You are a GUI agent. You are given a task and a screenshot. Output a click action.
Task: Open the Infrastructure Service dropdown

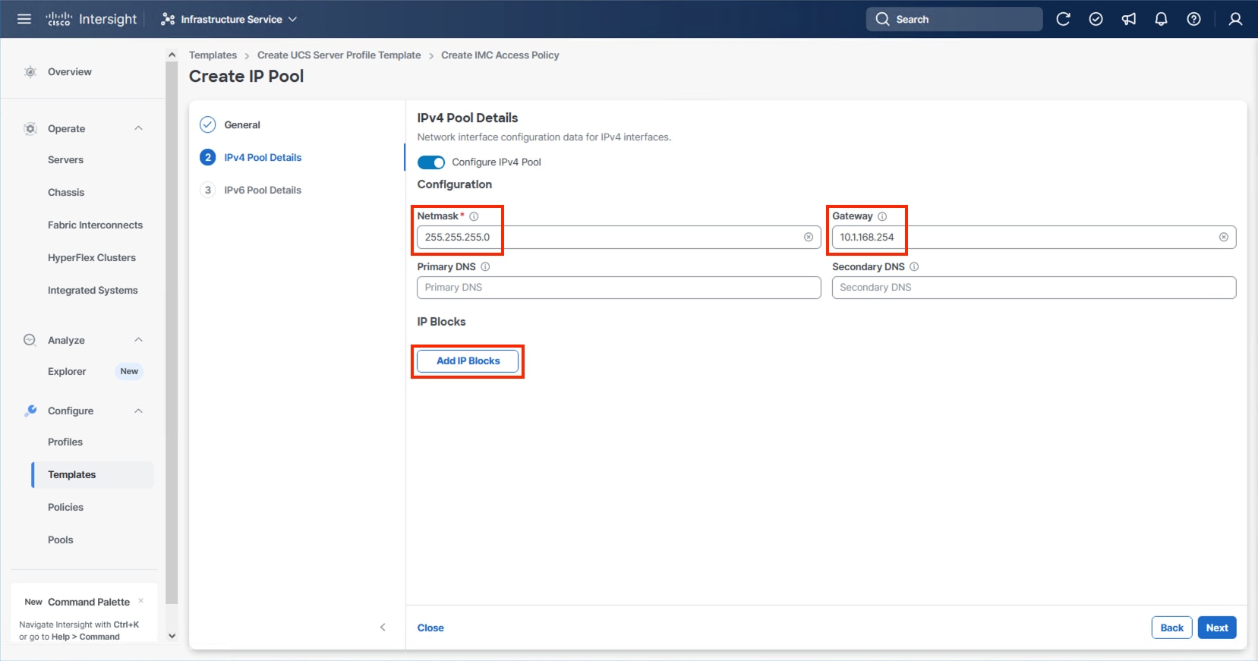coord(229,19)
